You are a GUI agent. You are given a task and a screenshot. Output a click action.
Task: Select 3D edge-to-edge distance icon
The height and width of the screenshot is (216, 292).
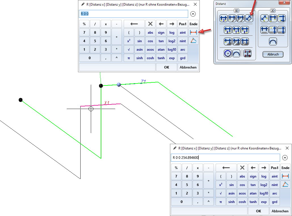coord(241,18)
